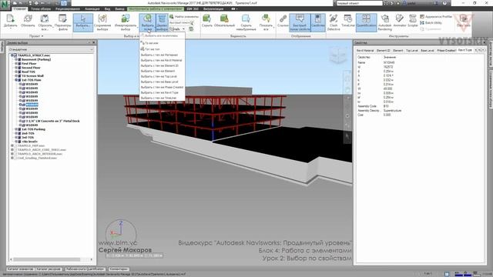
Task: Expand the Second Floor node
Action: [16, 68]
